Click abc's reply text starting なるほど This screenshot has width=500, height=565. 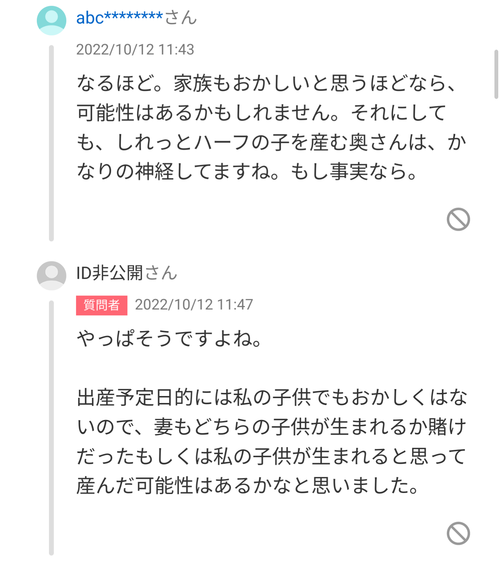(271, 127)
